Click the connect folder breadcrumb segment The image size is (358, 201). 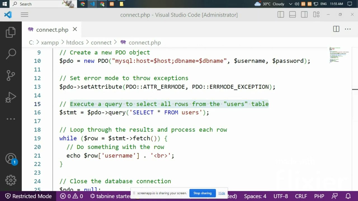click(x=101, y=42)
